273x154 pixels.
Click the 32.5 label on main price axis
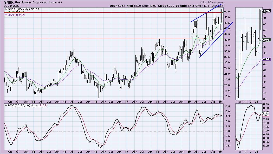coord(227,57)
